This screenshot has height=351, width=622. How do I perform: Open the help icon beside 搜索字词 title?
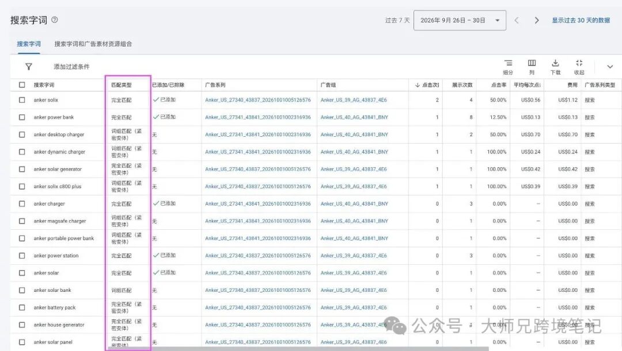(55, 20)
